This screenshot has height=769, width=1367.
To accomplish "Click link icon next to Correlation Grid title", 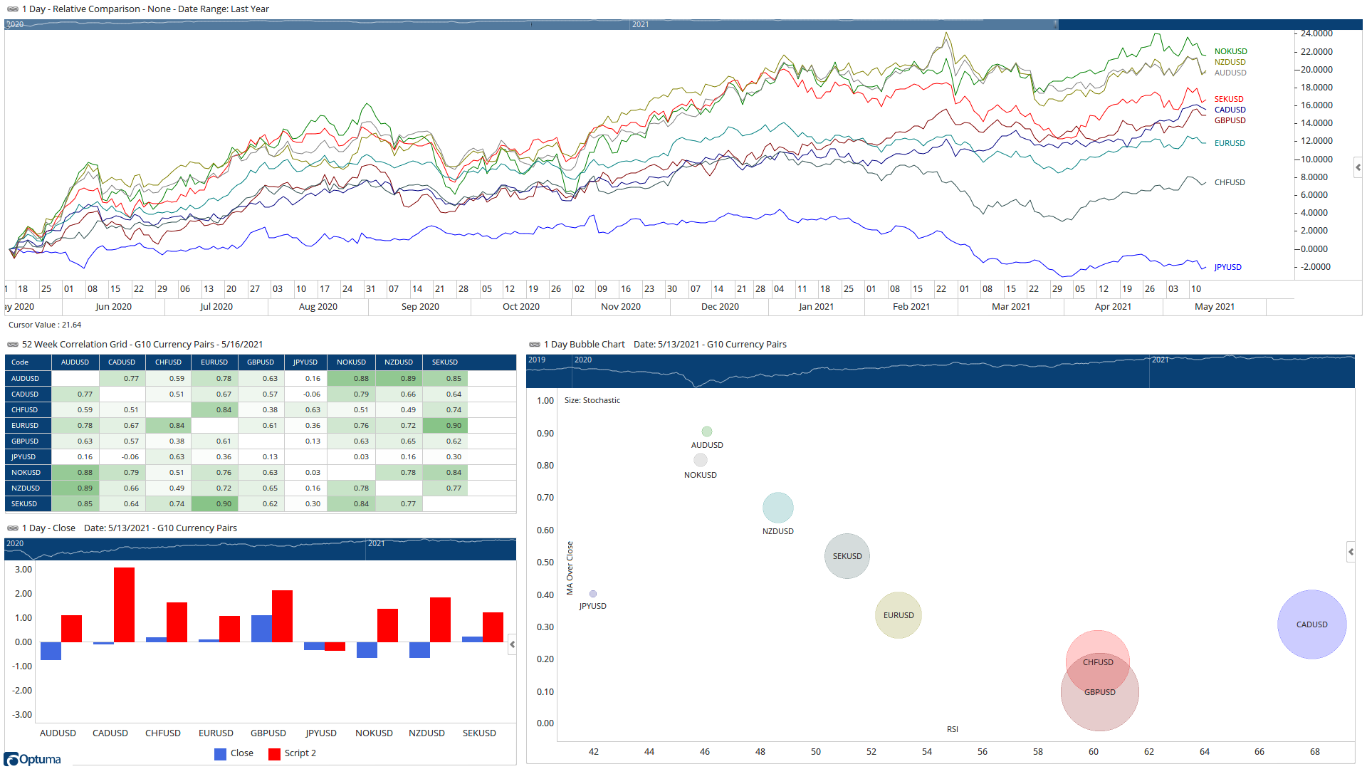I will click(x=13, y=345).
